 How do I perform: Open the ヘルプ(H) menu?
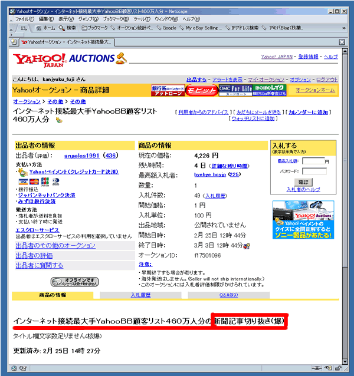pyautogui.click(x=191, y=19)
